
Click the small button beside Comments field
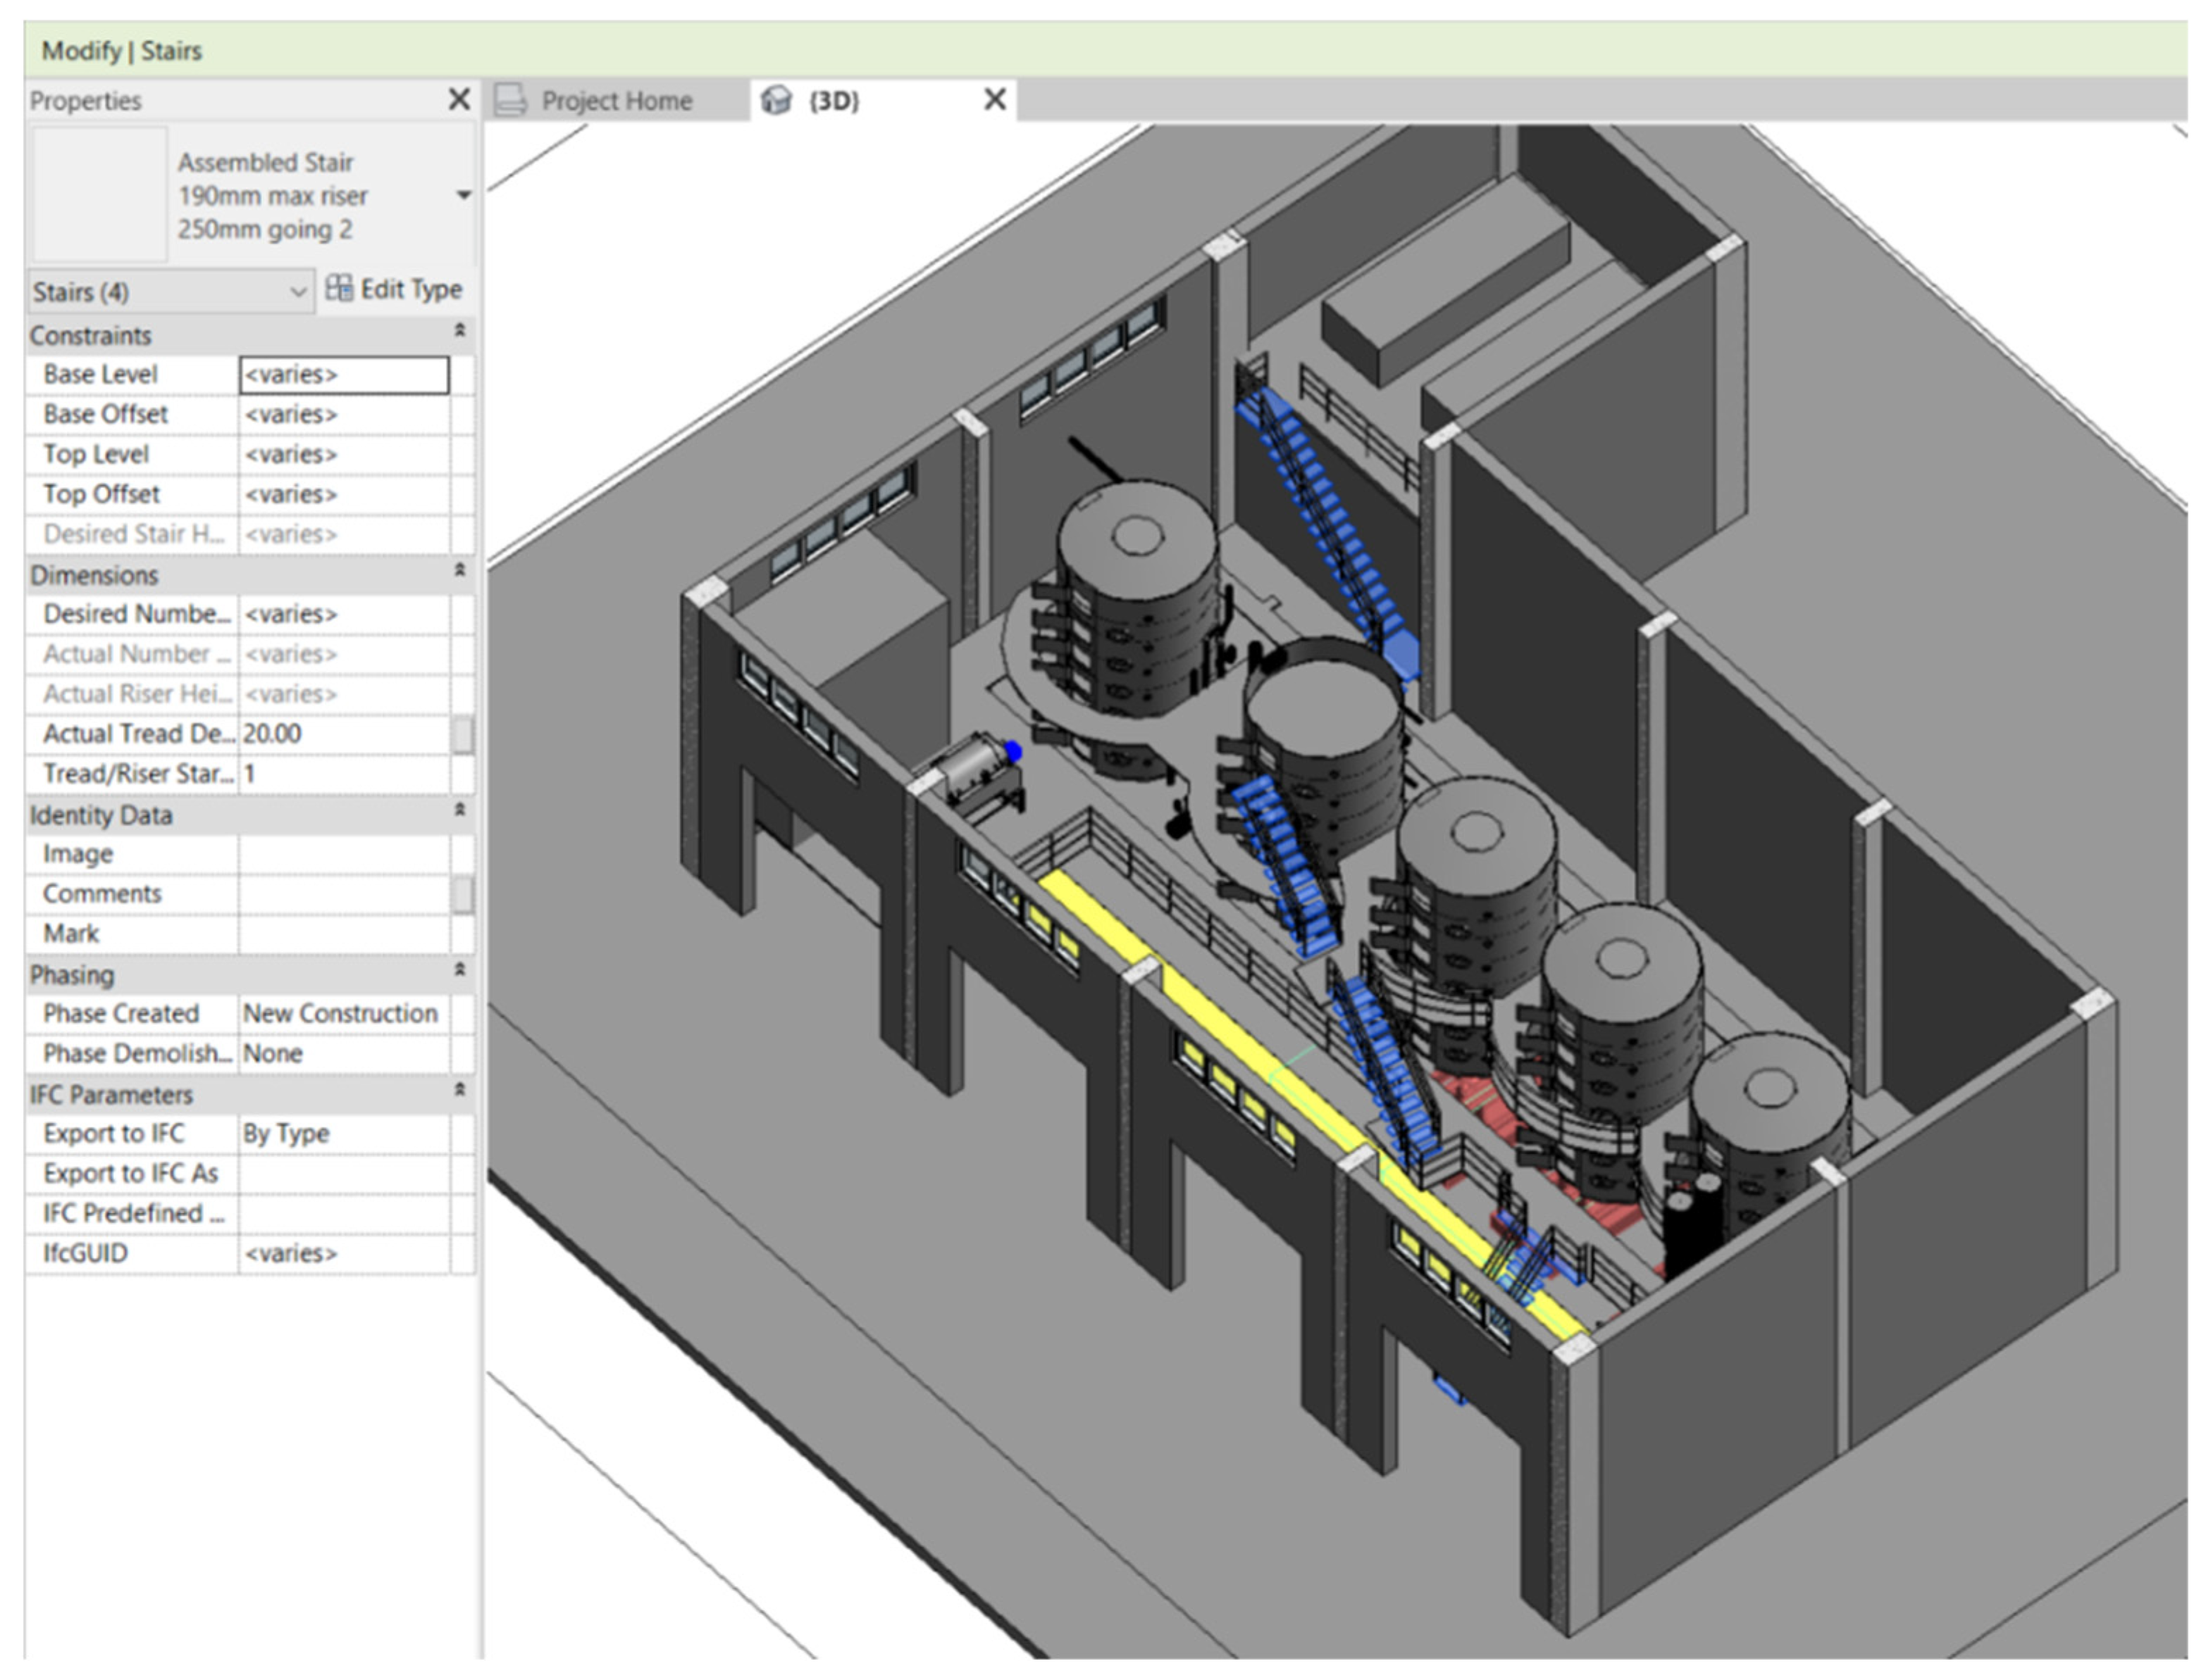(x=462, y=894)
